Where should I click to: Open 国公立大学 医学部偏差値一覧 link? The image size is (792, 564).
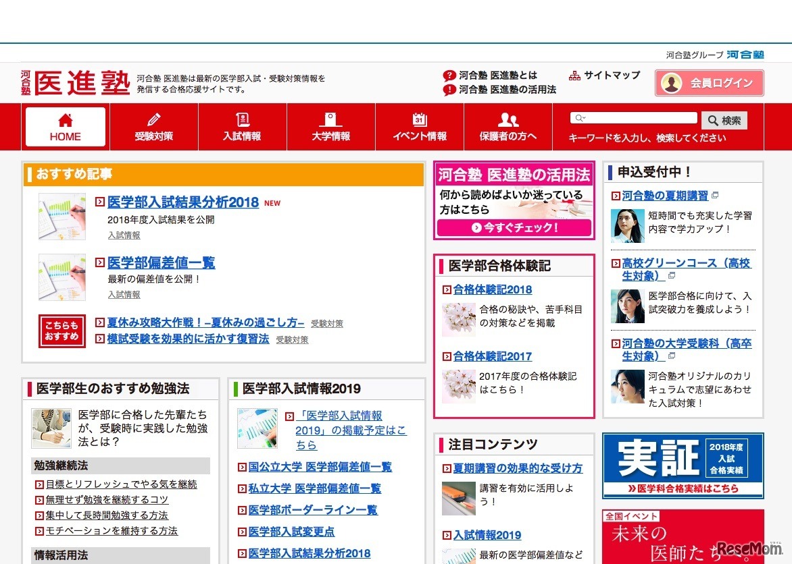320,467
